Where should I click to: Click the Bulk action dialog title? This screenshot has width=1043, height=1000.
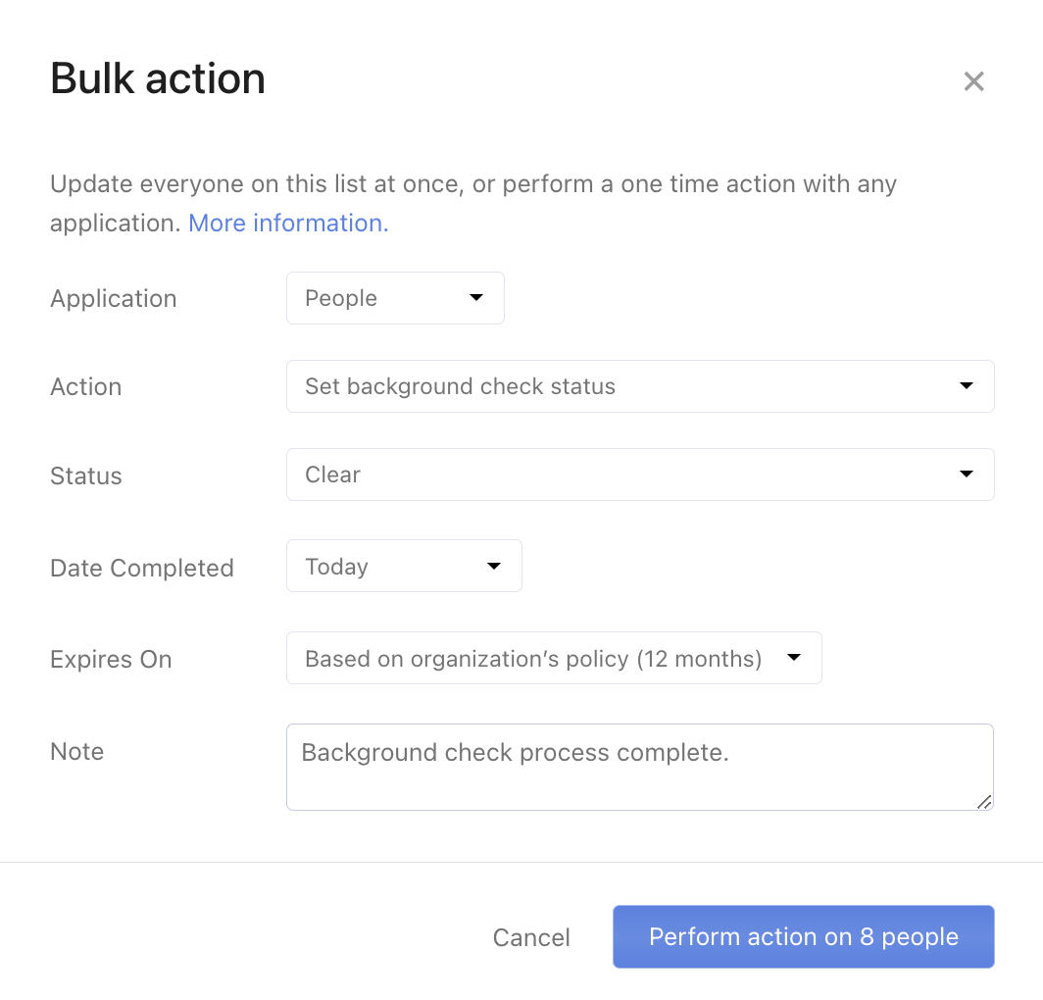[158, 78]
